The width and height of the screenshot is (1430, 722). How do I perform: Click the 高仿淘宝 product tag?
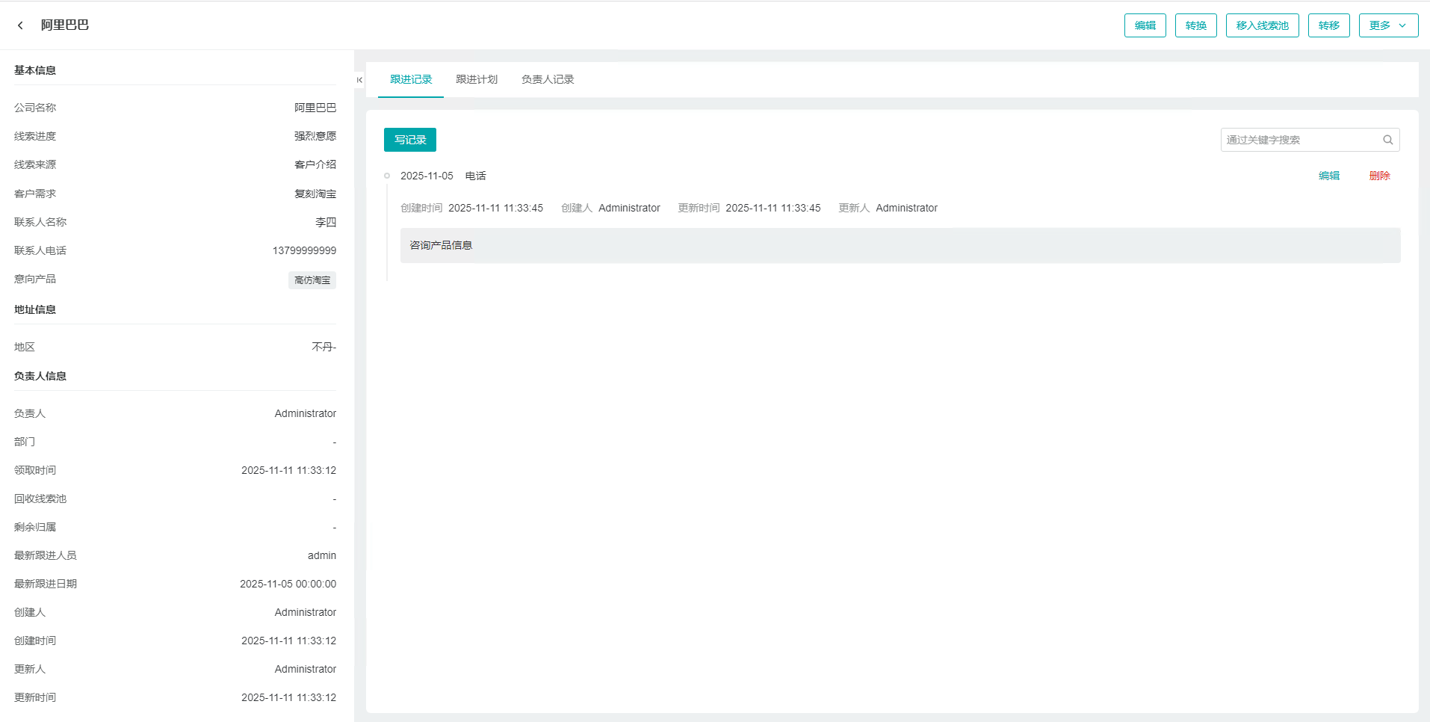pyautogui.click(x=312, y=280)
